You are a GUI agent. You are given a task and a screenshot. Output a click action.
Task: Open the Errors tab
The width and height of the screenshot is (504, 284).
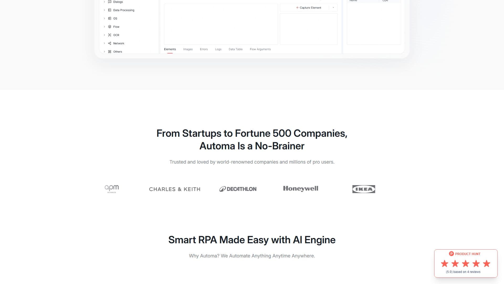(204, 49)
